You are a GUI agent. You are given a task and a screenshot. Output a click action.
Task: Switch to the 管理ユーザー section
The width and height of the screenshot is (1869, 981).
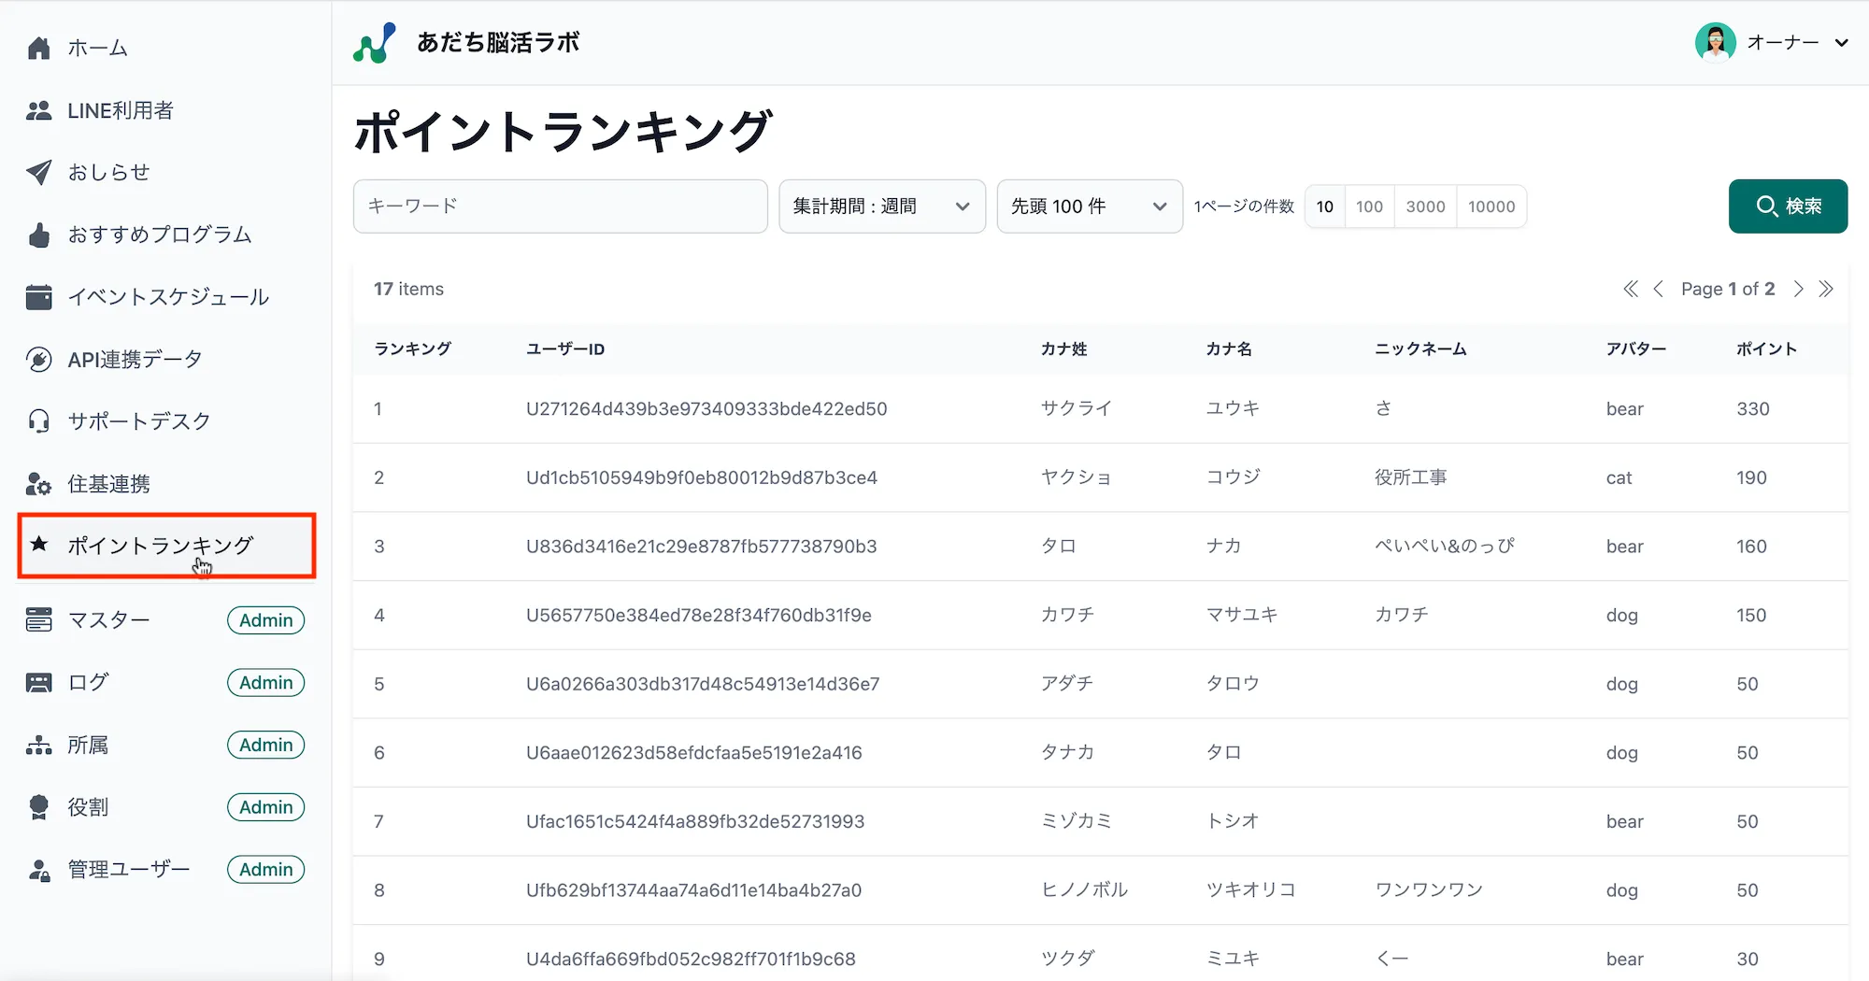pyautogui.click(x=125, y=869)
